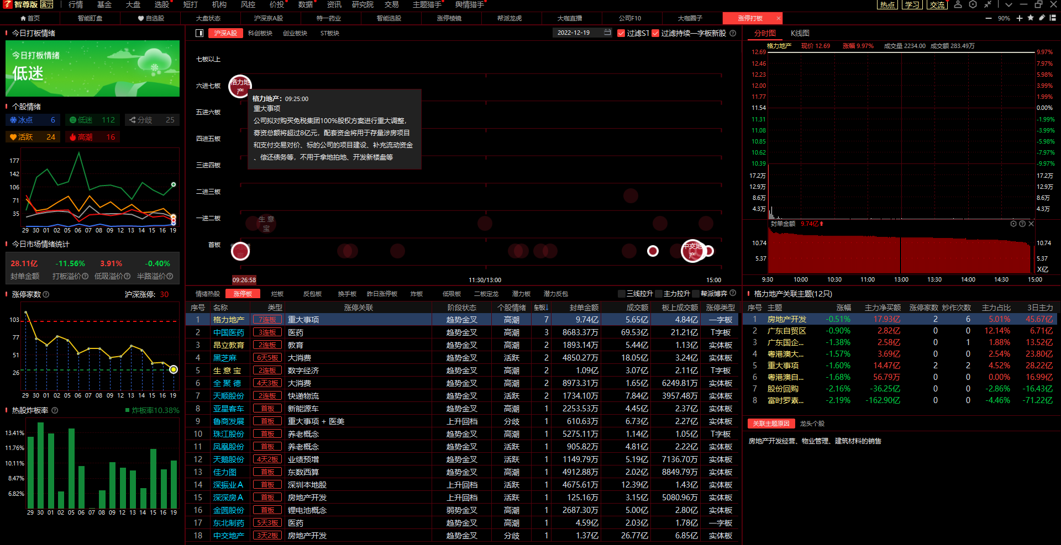1061x545 pixels.
Task: Open the date picker calendar icon
Action: pyautogui.click(x=607, y=33)
